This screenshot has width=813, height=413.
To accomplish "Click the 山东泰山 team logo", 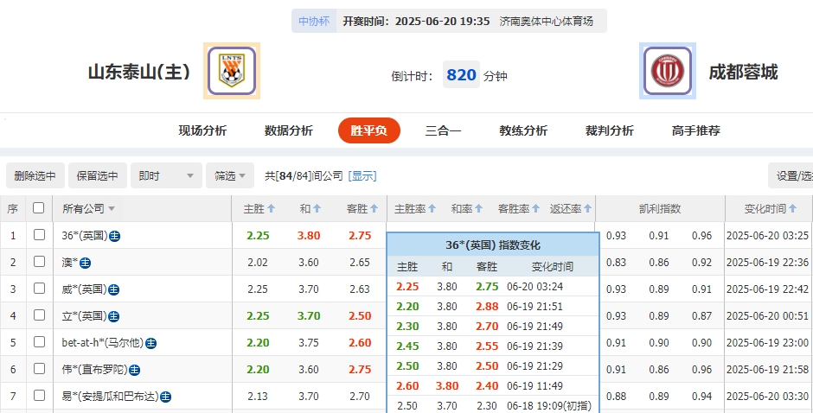I will [232, 71].
